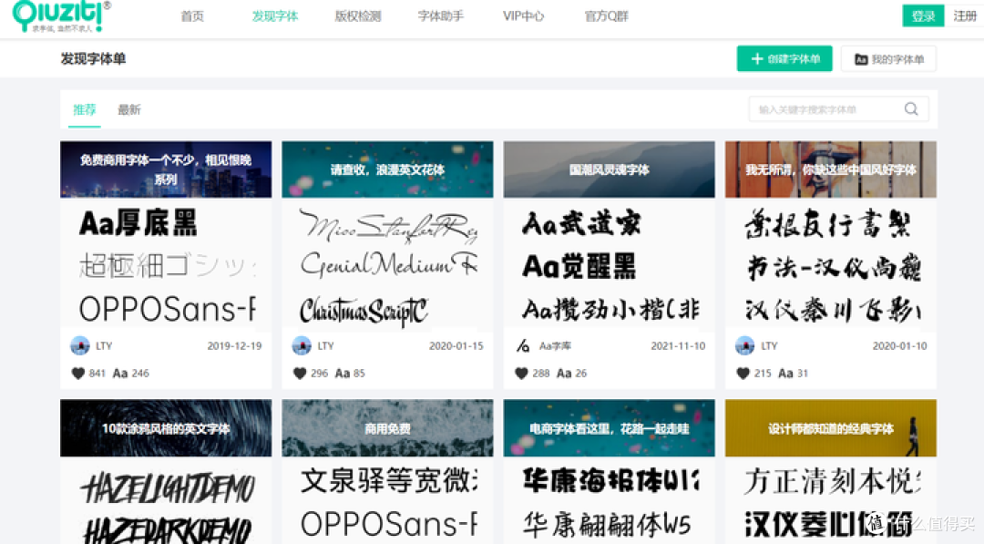Click the heart icon showing 841 likes
The height and width of the screenshot is (544, 984).
pyautogui.click(x=77, y=374)
